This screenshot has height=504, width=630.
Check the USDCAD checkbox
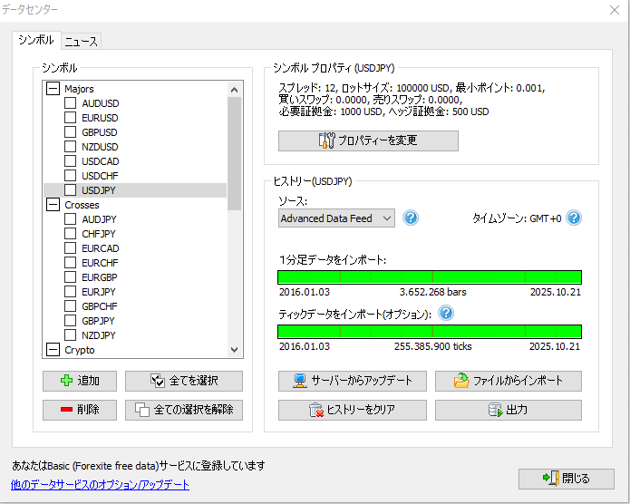pyautogui.click(x=71, y=160)
